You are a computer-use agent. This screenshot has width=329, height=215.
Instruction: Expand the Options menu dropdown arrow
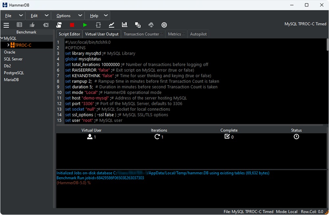pyautogui.click(x=80, y=15)
